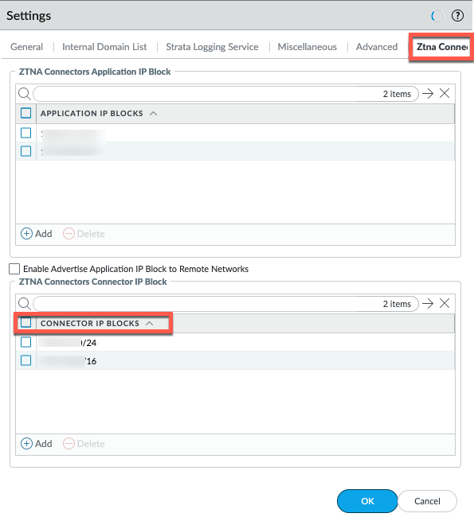Clear the Application IP Block search filter

[445, 93]
